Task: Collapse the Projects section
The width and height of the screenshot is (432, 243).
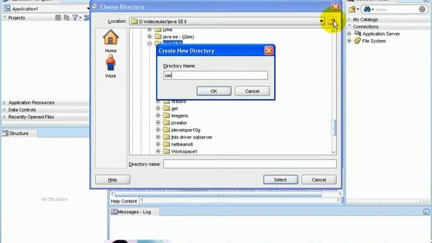Action: tap(5, 18)
